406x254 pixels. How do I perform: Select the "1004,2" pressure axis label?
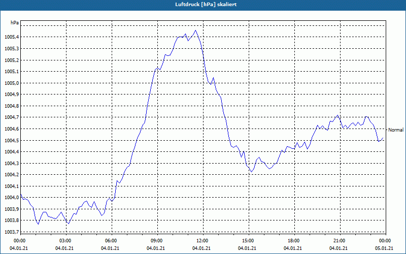click(12, 175)
